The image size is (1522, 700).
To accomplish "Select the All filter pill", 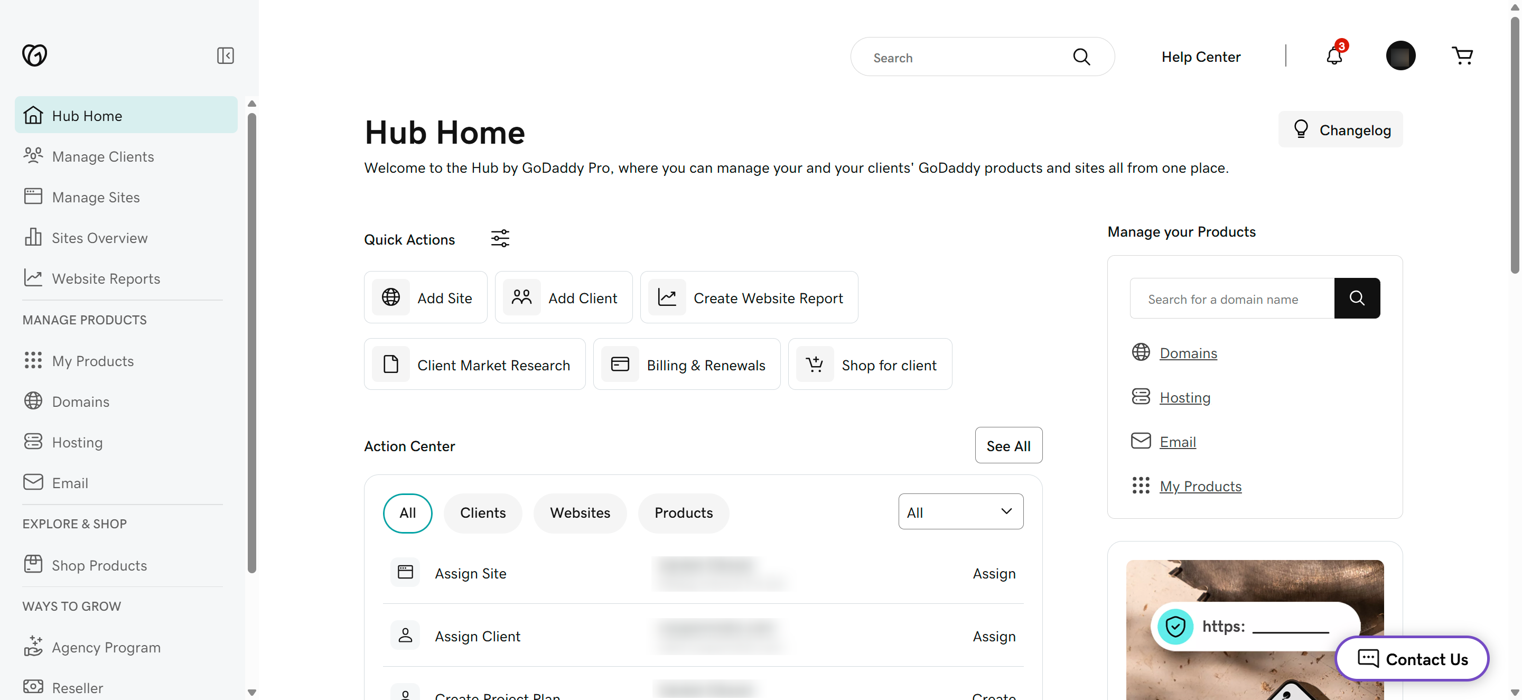I will (x=408, y=513).
